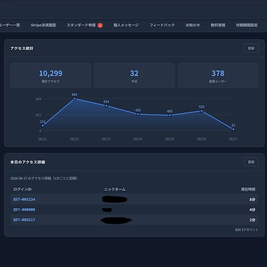Select the 06/25 data point labeled 405
This screenshot has height=267, width=267.
pos(170,115)
